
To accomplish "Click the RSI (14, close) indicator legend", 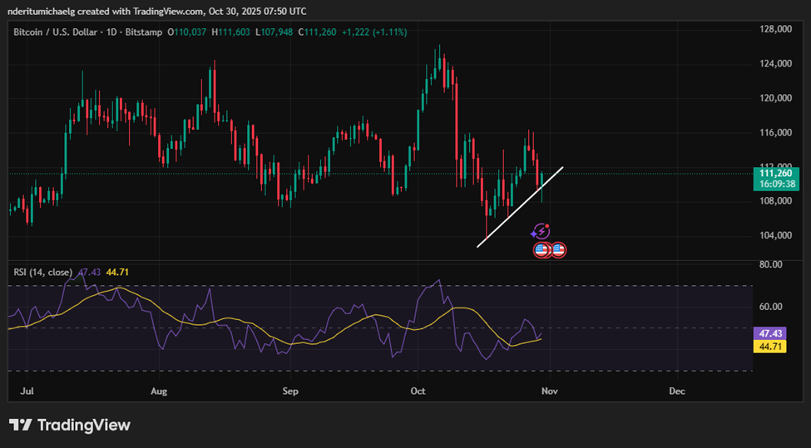I will click(x=43, y=273).
